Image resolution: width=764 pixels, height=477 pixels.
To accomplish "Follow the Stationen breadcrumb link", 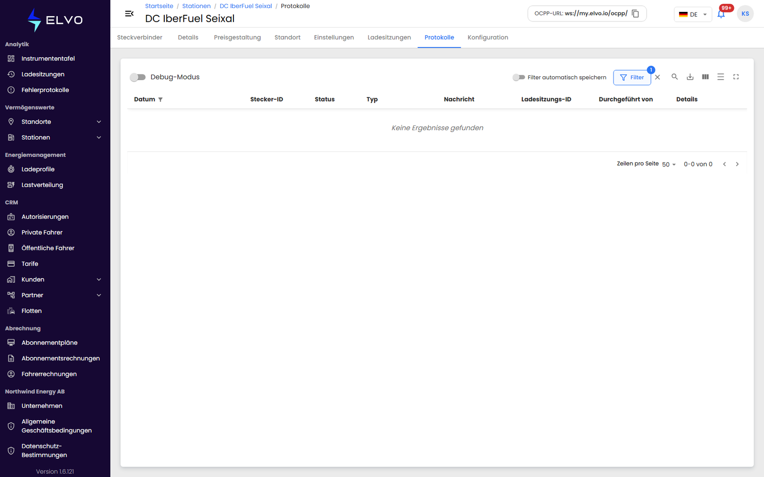I will 196,6.
